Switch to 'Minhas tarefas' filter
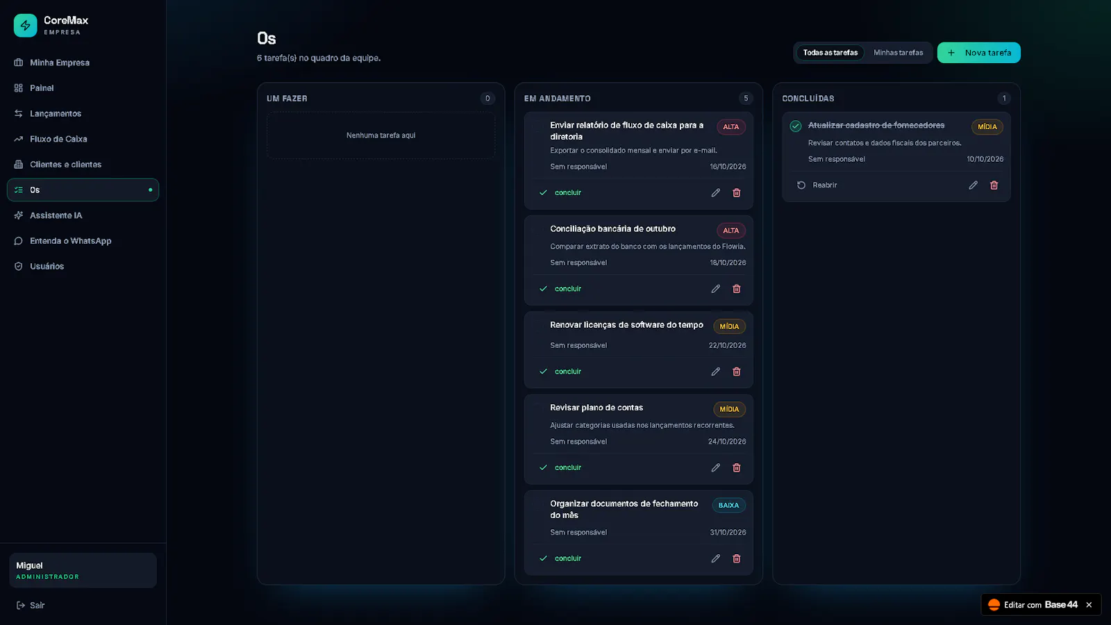 (899, 53)
